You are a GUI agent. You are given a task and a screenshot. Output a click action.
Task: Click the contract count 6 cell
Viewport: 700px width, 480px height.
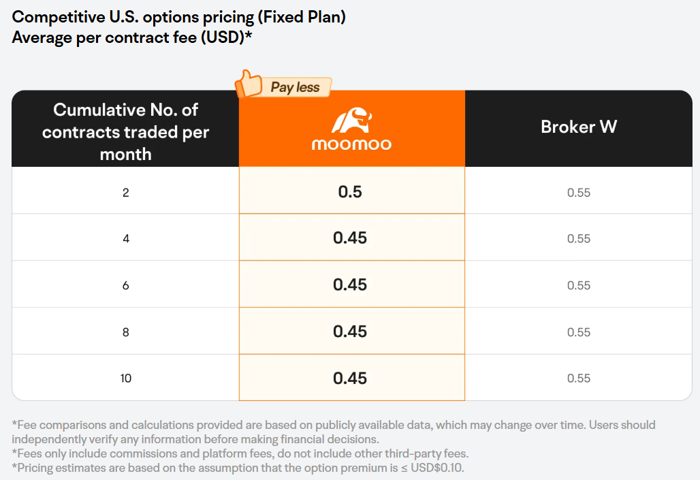(126, 285)
